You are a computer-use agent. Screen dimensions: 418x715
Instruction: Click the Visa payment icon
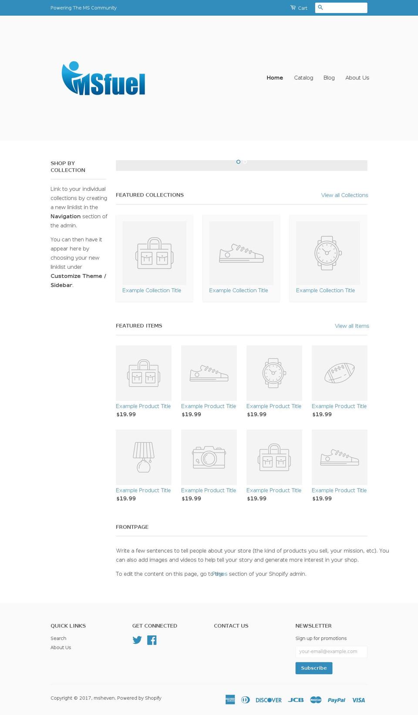[358, 700]
